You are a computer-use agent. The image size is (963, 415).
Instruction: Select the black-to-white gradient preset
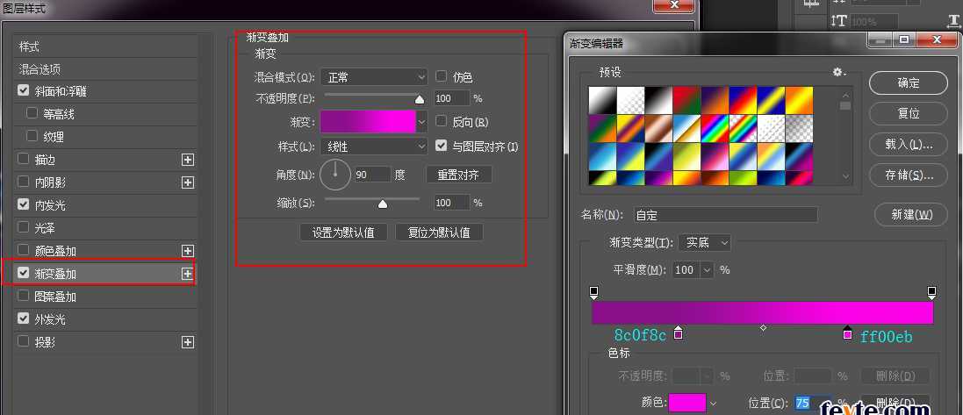[x=601, y=100]
